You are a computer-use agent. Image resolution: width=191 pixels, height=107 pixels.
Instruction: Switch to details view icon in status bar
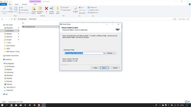click(186, 102)
